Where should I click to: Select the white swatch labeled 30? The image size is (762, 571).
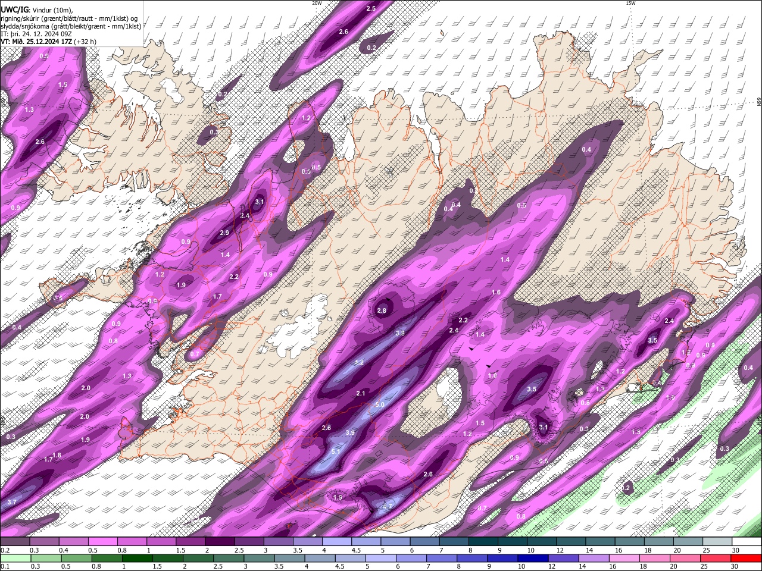pyautogui.click(x=747, y=542)
